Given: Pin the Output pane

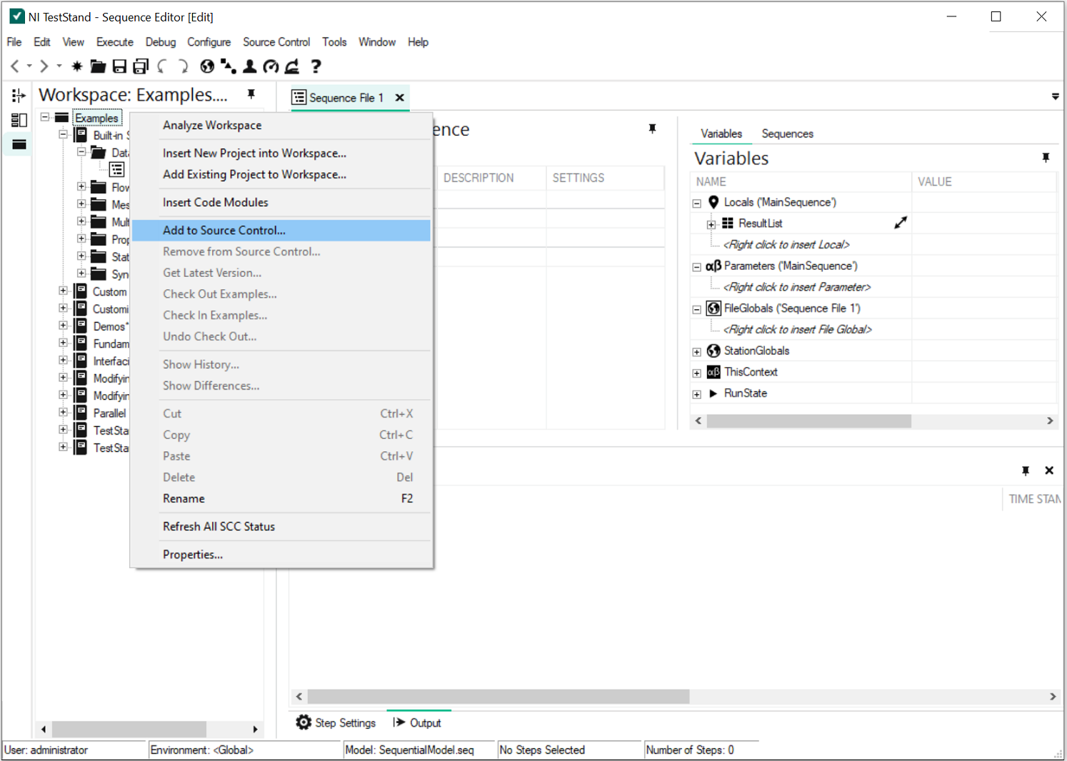Looking at the screenshot, I should coord(1026,470).
